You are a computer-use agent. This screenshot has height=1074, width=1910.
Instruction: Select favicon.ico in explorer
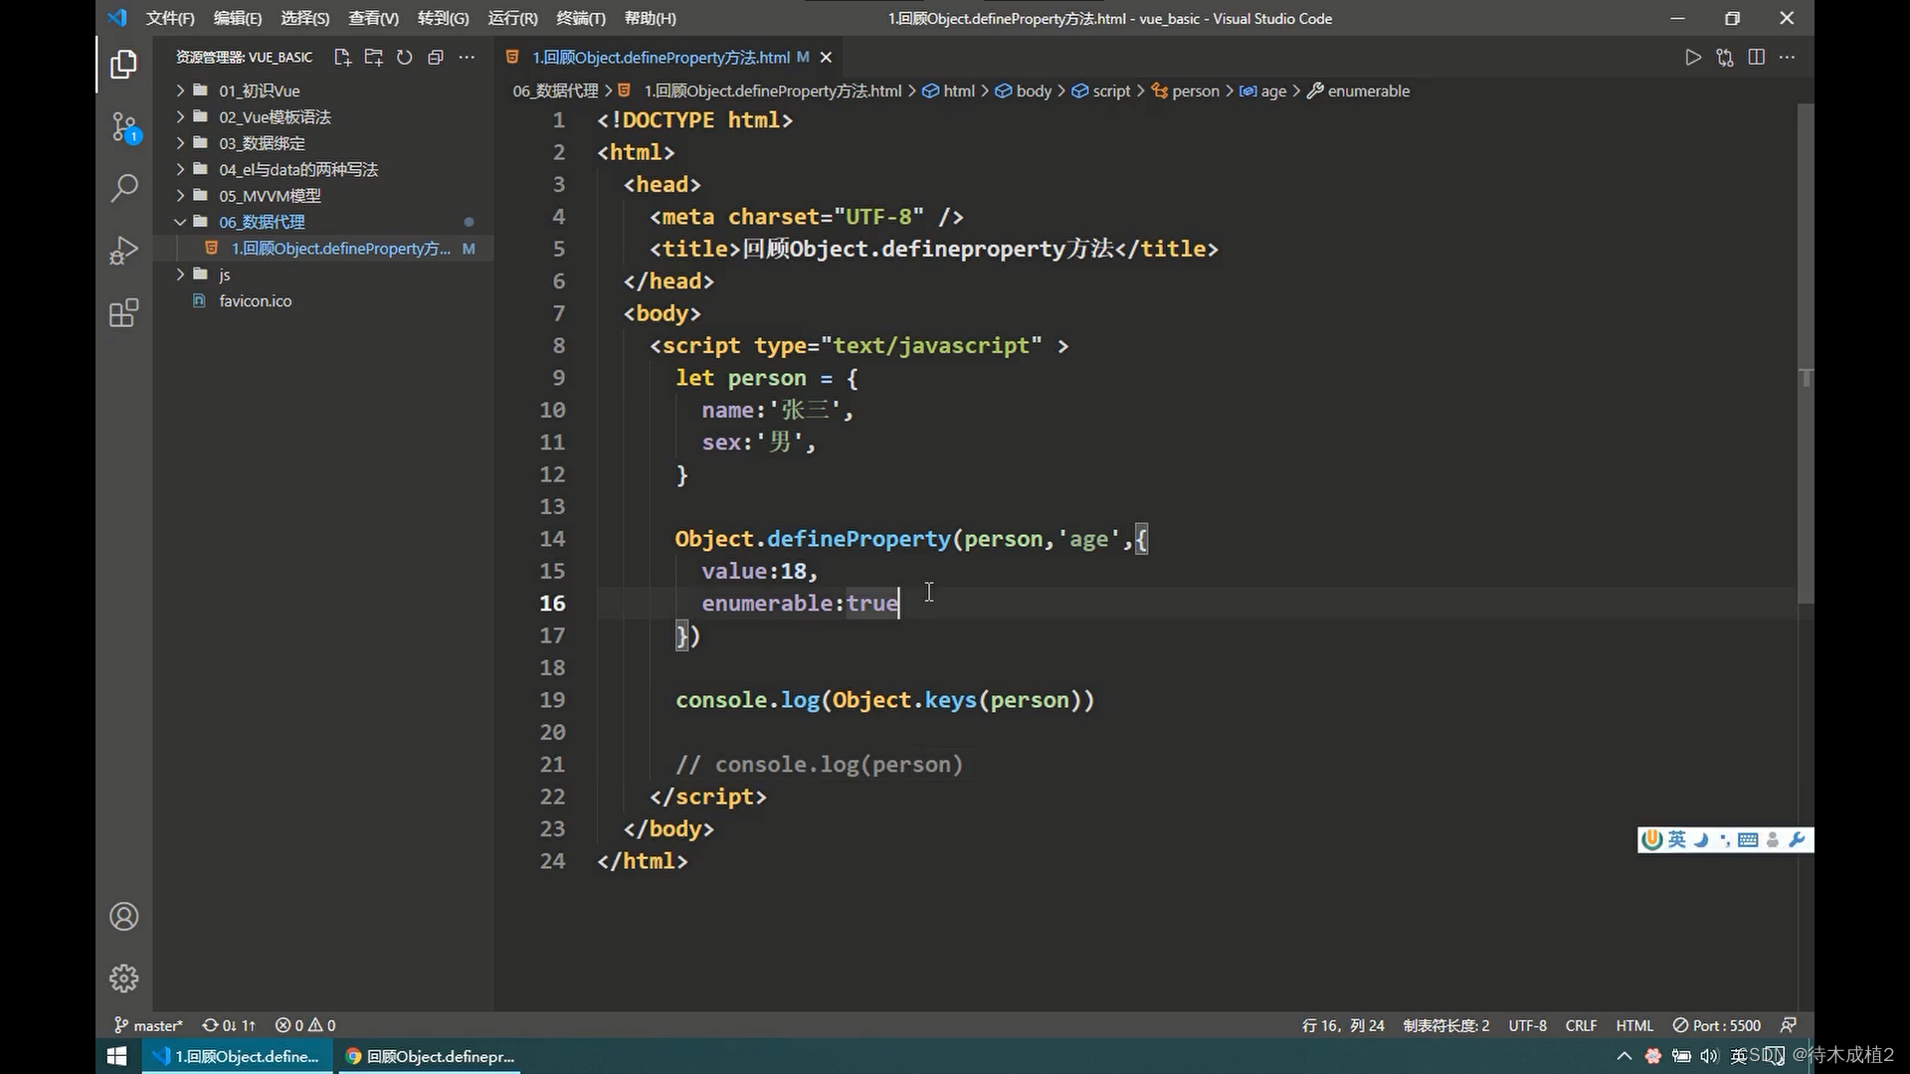(323, 300)
